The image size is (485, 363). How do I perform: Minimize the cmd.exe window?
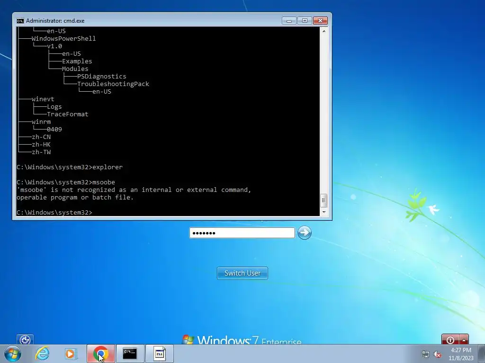click(x=289, y=21)
